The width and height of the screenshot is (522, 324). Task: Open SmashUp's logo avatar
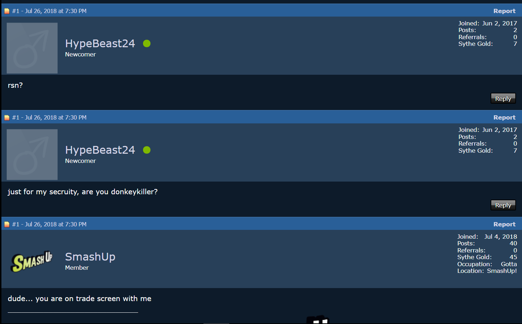pyautogui.click(x=32, y=261)
